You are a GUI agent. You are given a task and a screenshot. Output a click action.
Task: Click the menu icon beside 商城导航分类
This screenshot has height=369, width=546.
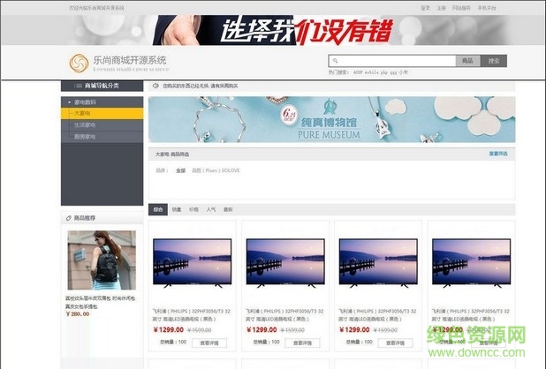[x=80, y=87]
